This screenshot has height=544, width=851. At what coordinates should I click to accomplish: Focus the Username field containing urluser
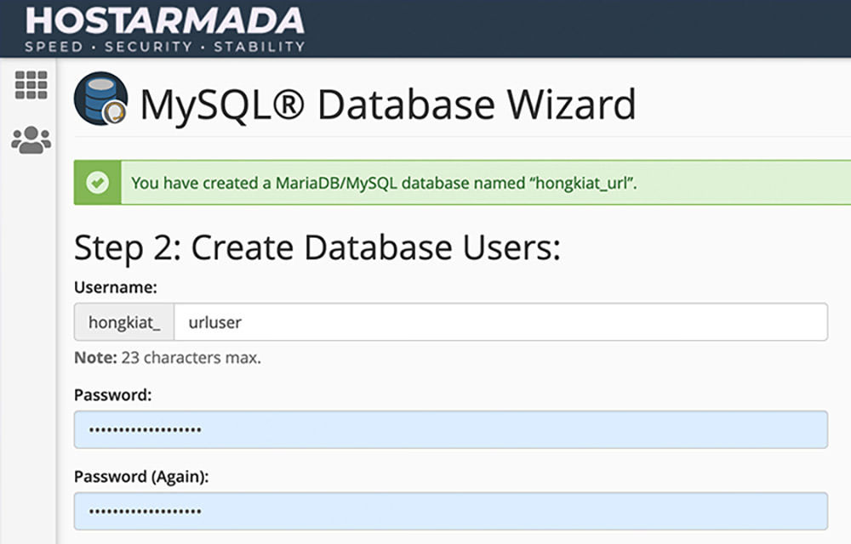(500, 322)
